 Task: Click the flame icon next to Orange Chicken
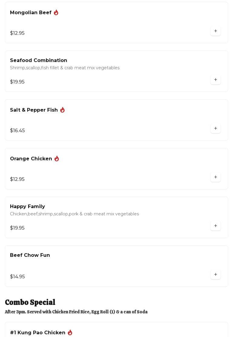tap(57, 159)
